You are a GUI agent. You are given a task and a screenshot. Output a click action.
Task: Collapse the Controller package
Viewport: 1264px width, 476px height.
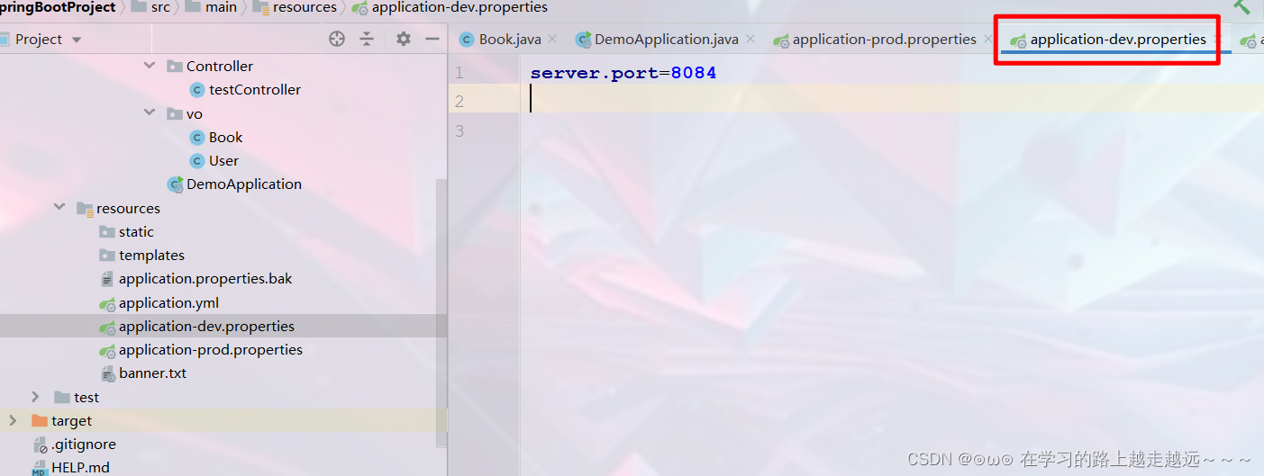[150, 66]
